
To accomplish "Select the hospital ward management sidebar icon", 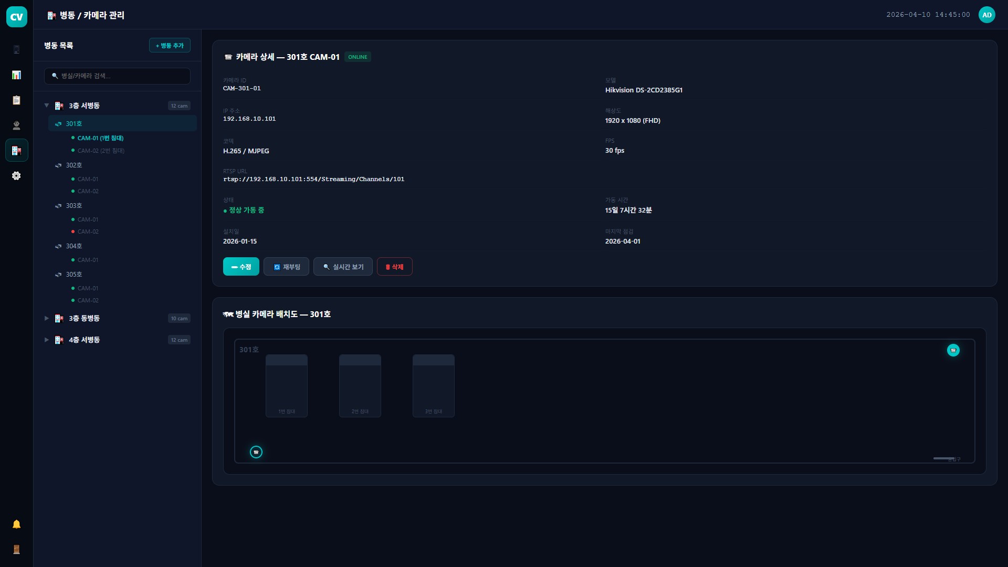I will click(16, 151).
